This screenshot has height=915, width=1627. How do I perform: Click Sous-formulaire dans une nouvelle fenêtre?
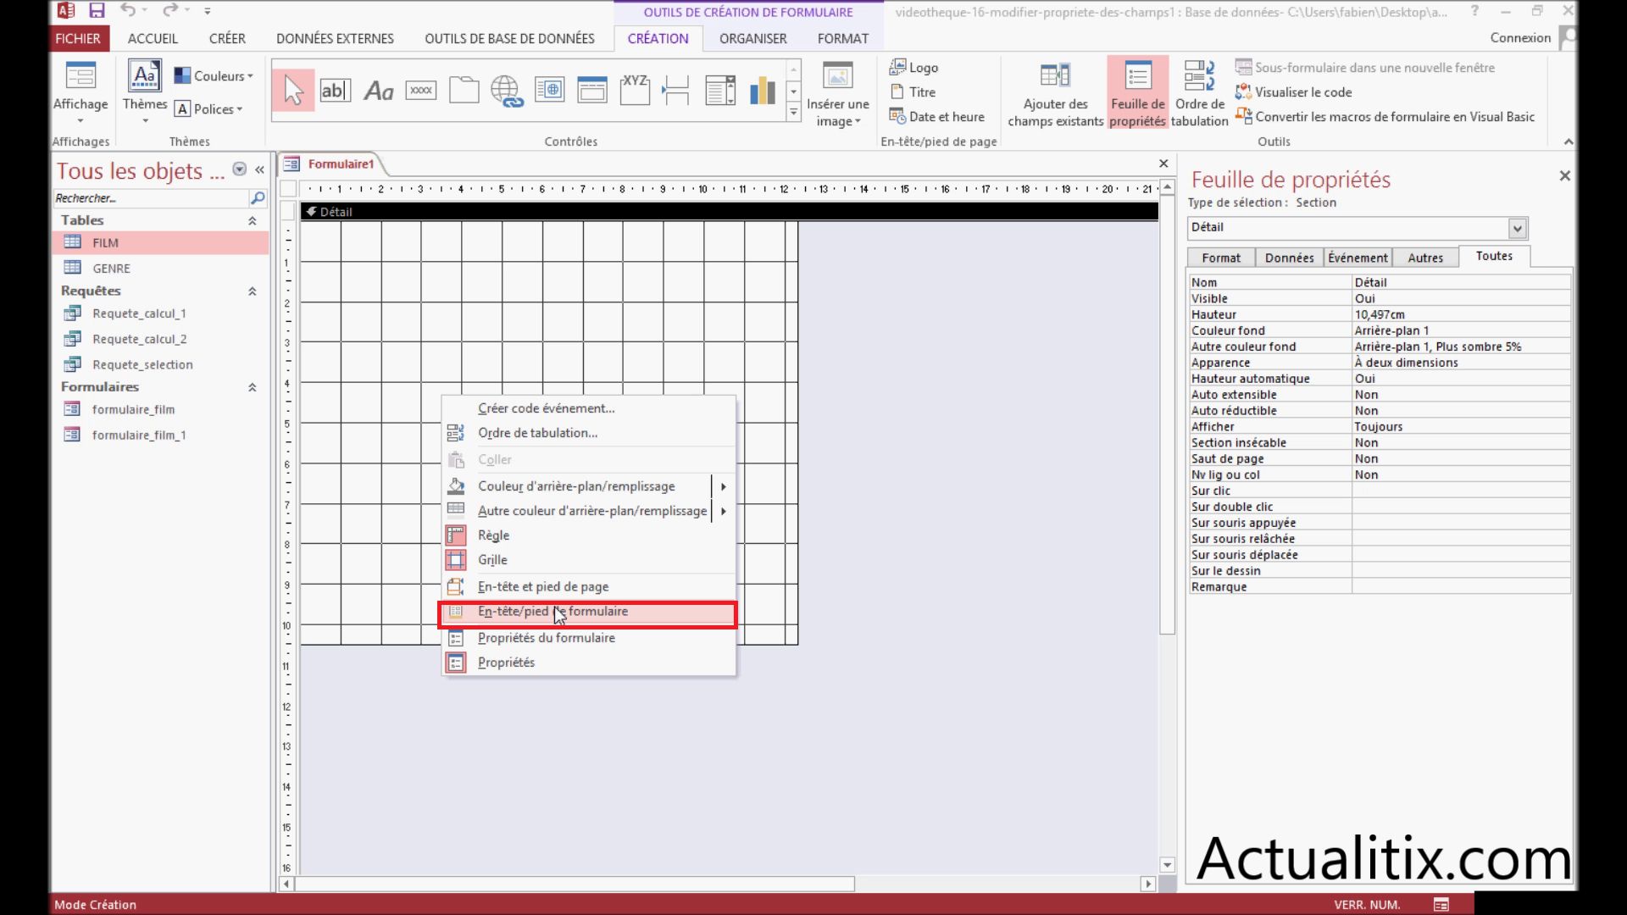pos(1365,68)
